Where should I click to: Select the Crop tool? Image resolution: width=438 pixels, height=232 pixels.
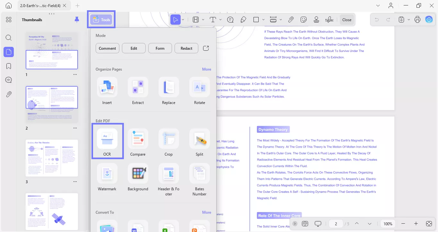169,143
